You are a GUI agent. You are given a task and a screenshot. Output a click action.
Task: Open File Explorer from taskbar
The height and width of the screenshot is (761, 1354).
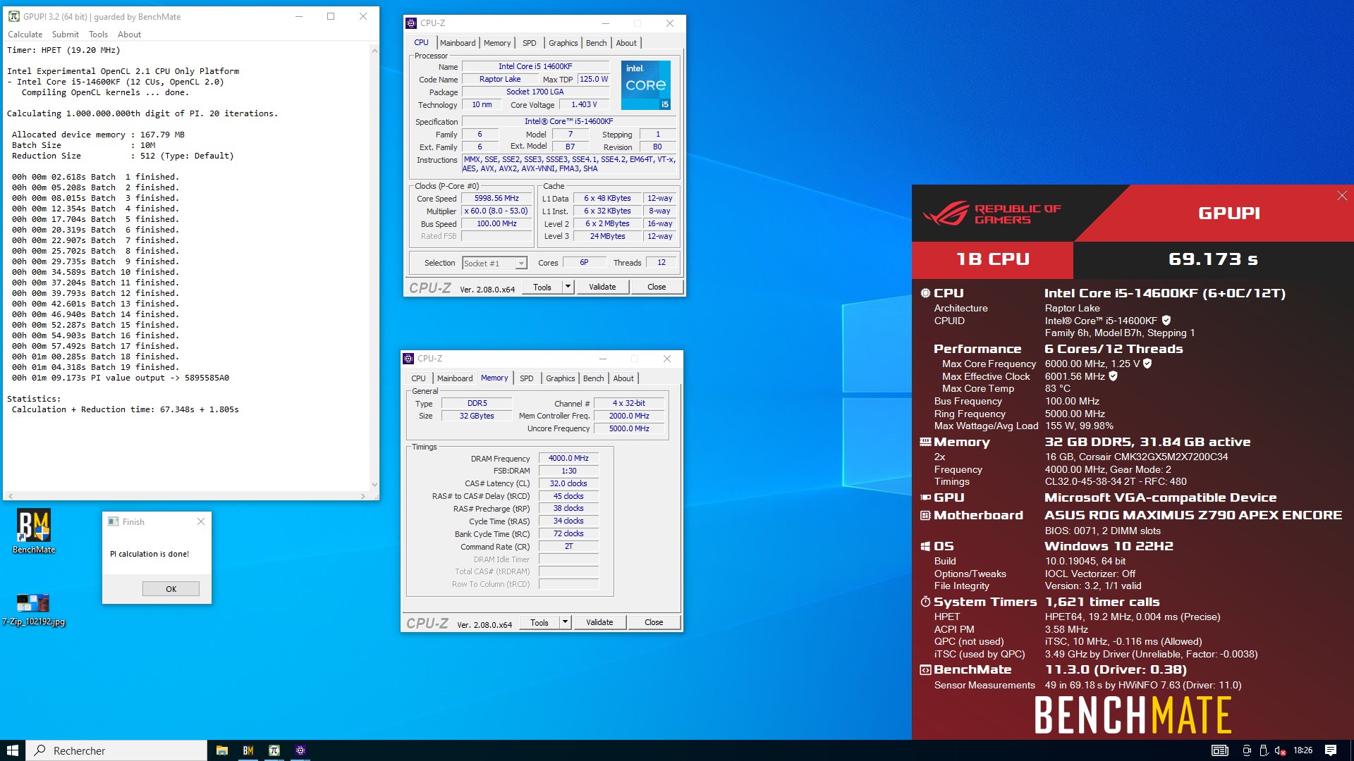point(221,750)
